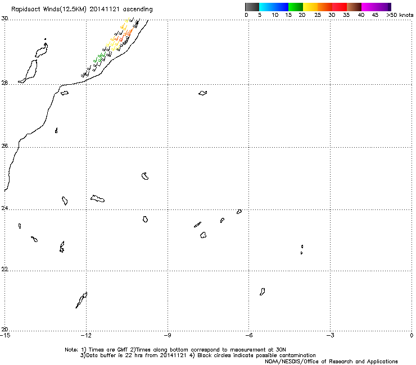Click the longitude axis label "-3"
Viewport: 416px width, 365px height.
point(330,335)
